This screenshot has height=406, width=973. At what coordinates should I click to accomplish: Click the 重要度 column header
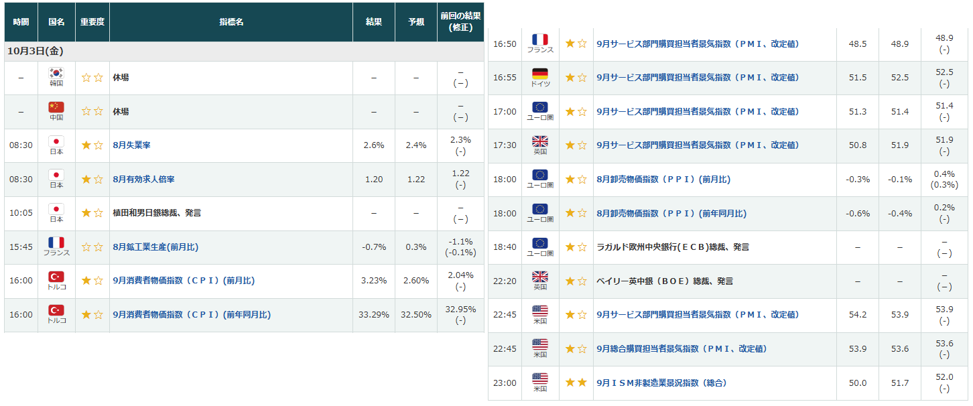92,22
